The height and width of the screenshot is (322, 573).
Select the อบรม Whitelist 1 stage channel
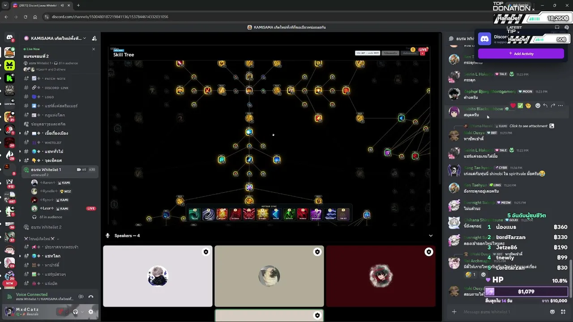coord(60,172)
